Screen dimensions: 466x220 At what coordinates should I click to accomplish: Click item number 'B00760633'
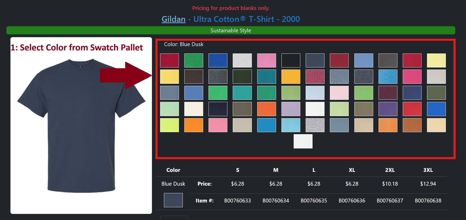click(x=238, y=201)
